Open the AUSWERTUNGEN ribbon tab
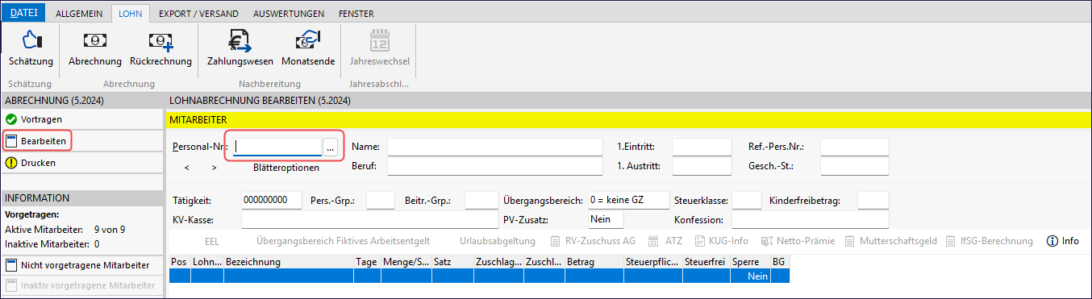The height and width of the screenshot is (299, 1092). tap(289, 14)
